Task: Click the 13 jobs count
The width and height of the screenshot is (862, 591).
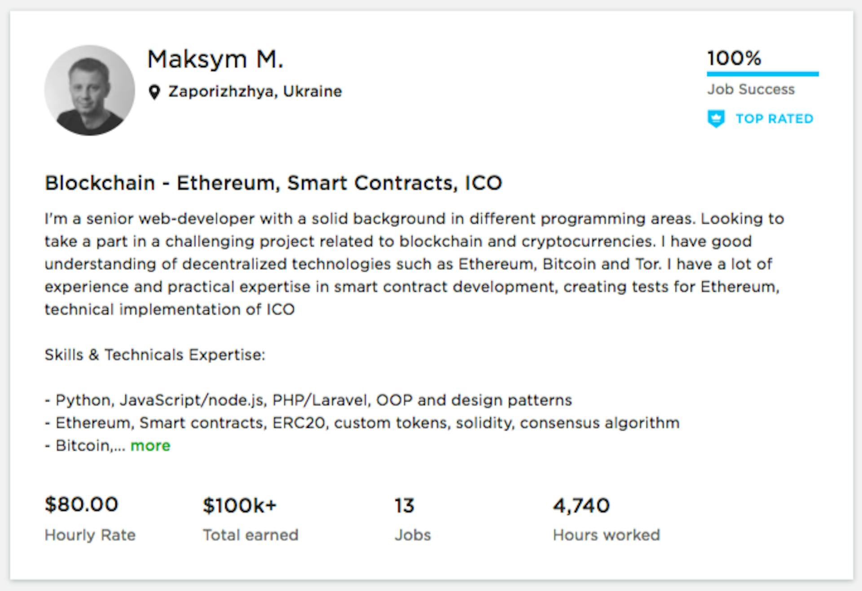Action: coord(405,505)
